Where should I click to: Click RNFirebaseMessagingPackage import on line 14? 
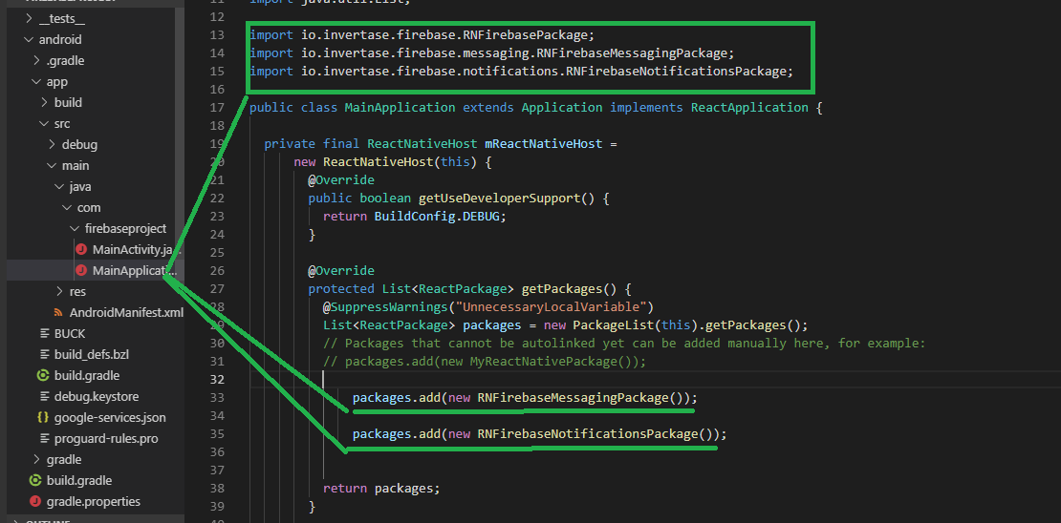[x=631, y=52]
